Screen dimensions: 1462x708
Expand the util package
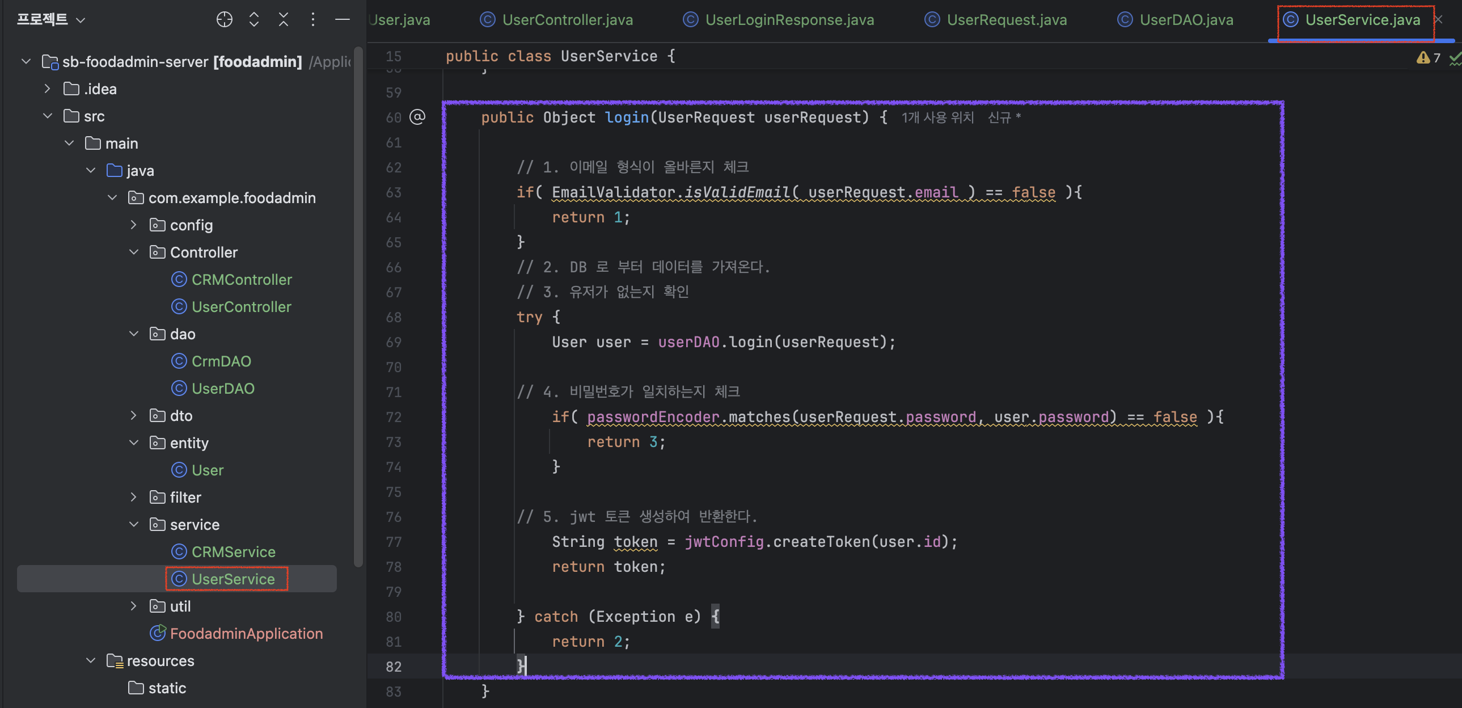coord(133,606)
